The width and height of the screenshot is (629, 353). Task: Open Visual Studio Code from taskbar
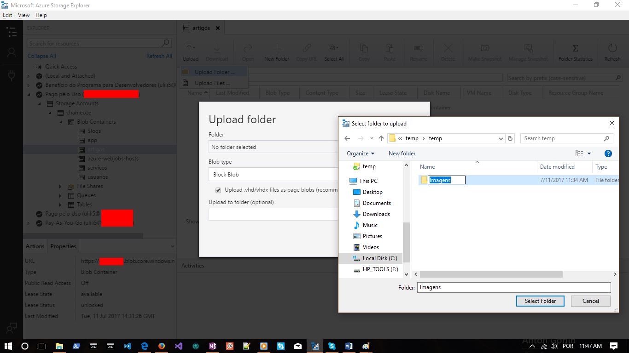point(128,346)
